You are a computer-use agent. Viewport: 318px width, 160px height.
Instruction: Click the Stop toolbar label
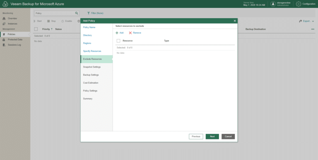pos(53,21)
